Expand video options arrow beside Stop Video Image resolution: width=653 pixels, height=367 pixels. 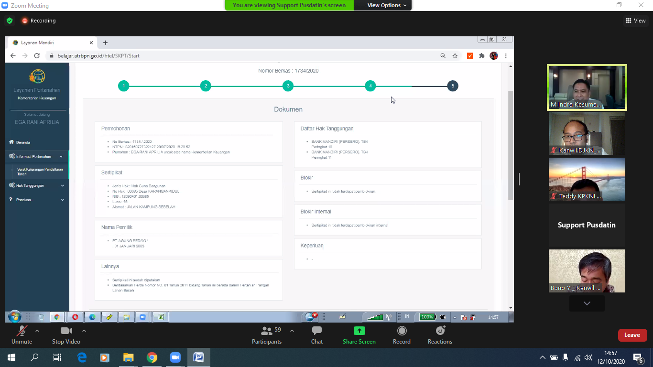pos(84,331)
